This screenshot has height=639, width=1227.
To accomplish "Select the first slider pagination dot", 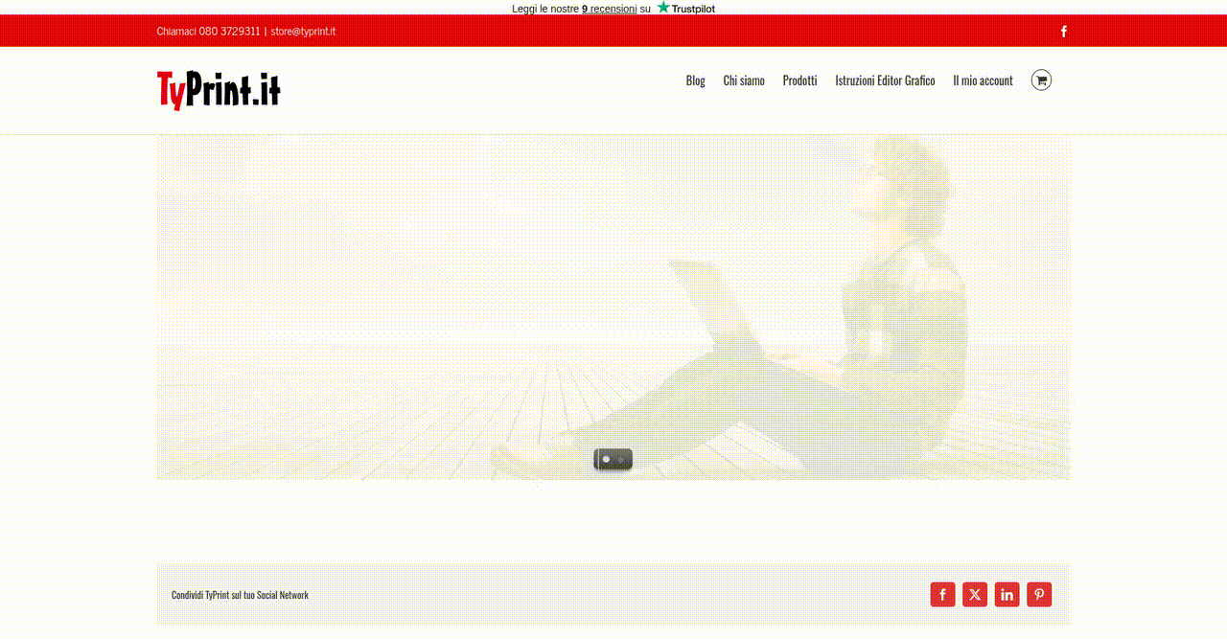I will (606, 460).
